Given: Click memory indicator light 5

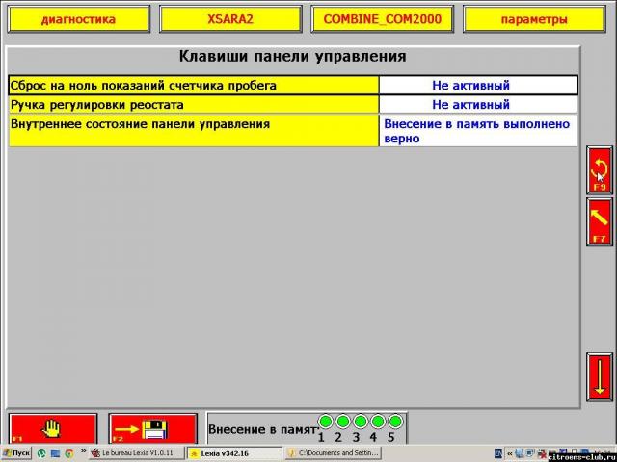Looking at the screenshot, I should 395,422.
